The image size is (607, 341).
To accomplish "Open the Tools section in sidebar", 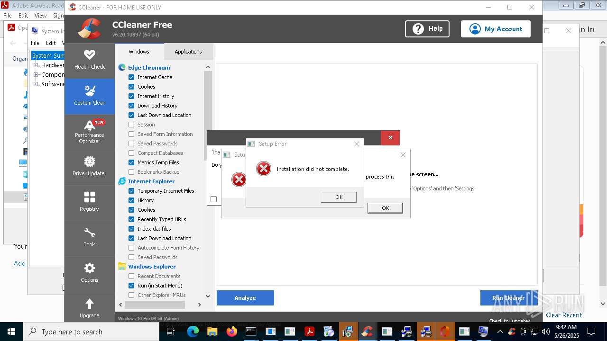I will (90, 238).
